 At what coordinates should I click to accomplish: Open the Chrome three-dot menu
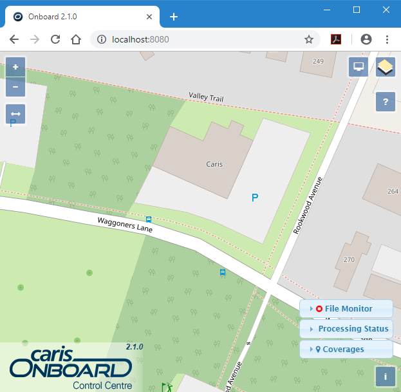[387, 39]
